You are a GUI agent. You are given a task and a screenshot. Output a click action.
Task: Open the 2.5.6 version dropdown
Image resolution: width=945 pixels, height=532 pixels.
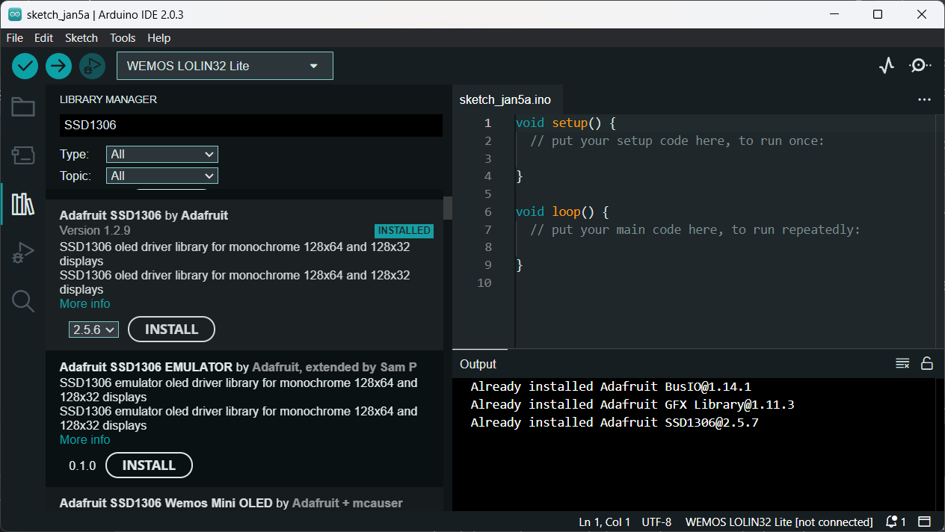click(x=93, y=330)
